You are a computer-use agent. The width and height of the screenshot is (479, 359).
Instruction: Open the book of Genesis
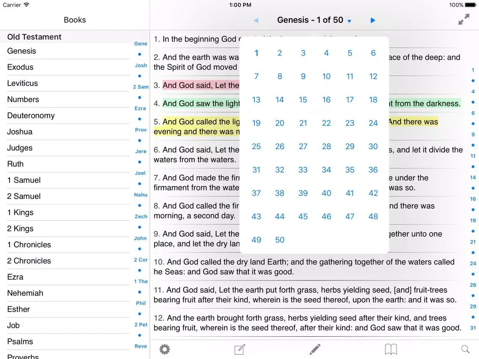(x=68, y=51)
